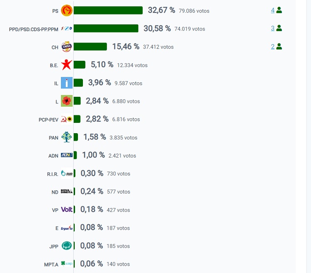Click the IL blue party logo
Screen dimensions: 311x273
(66, 83)
